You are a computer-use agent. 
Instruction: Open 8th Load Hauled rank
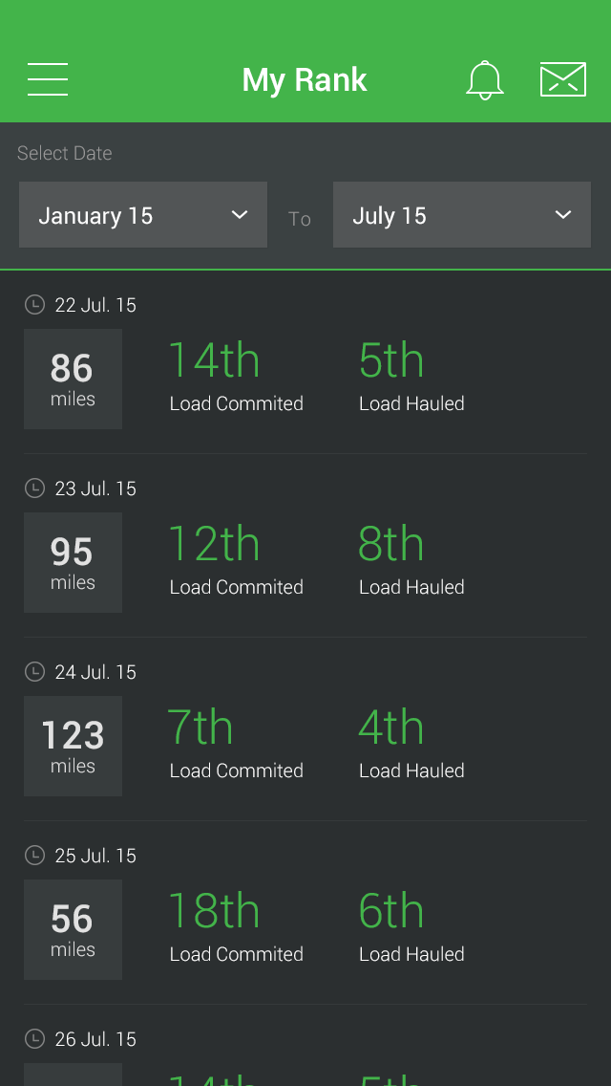click(411, 559)
